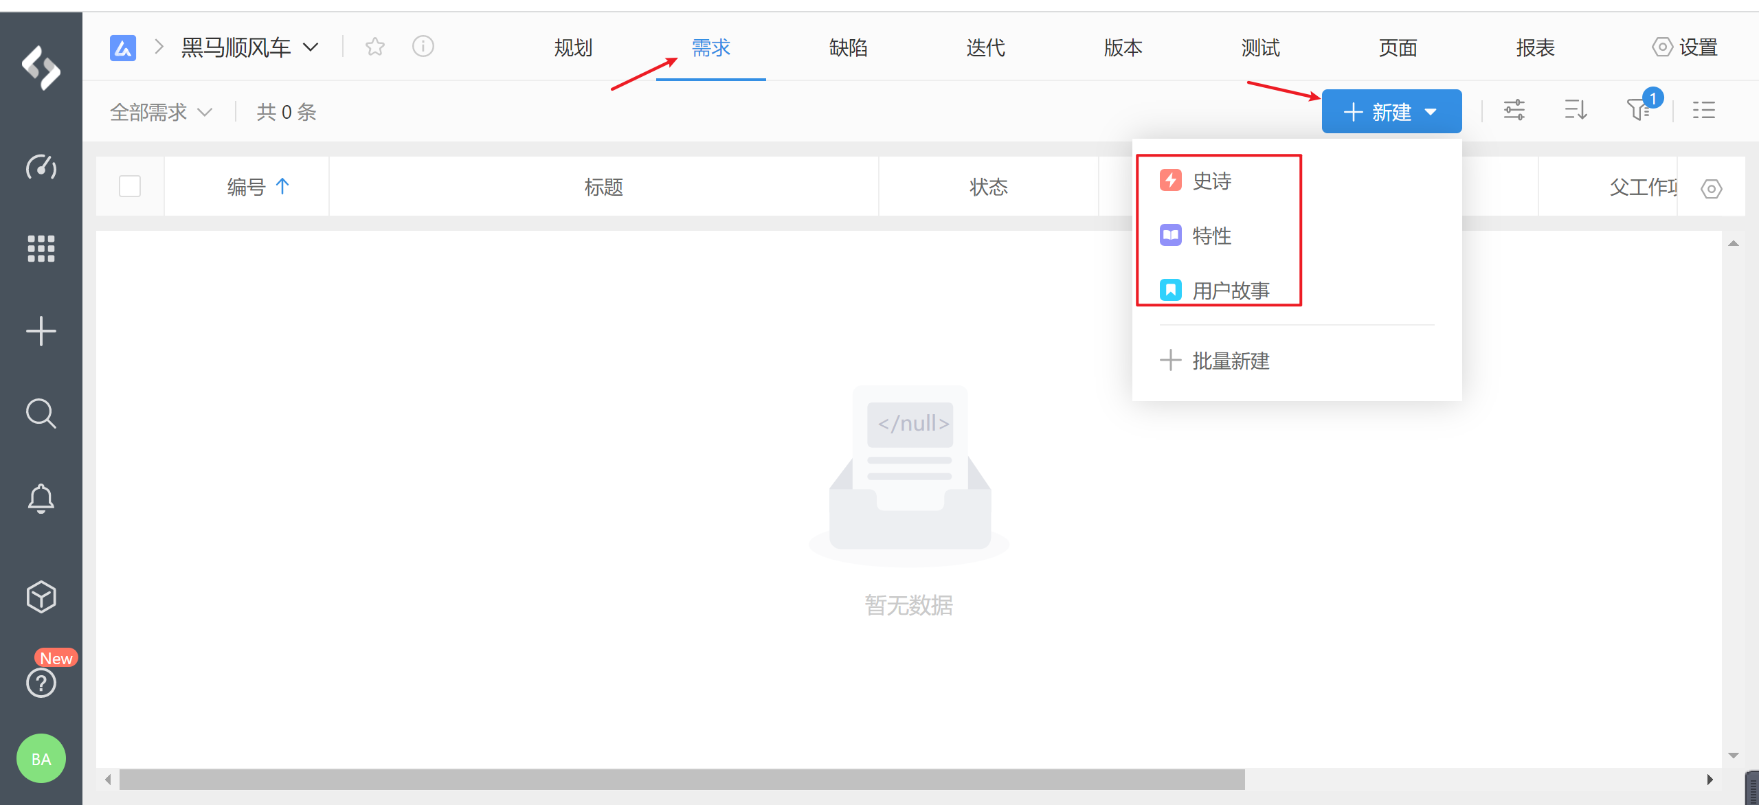Select 用户故事 from the create menu
Image resolution: width=1759 pixels, height=805 pixels.
1230,291
